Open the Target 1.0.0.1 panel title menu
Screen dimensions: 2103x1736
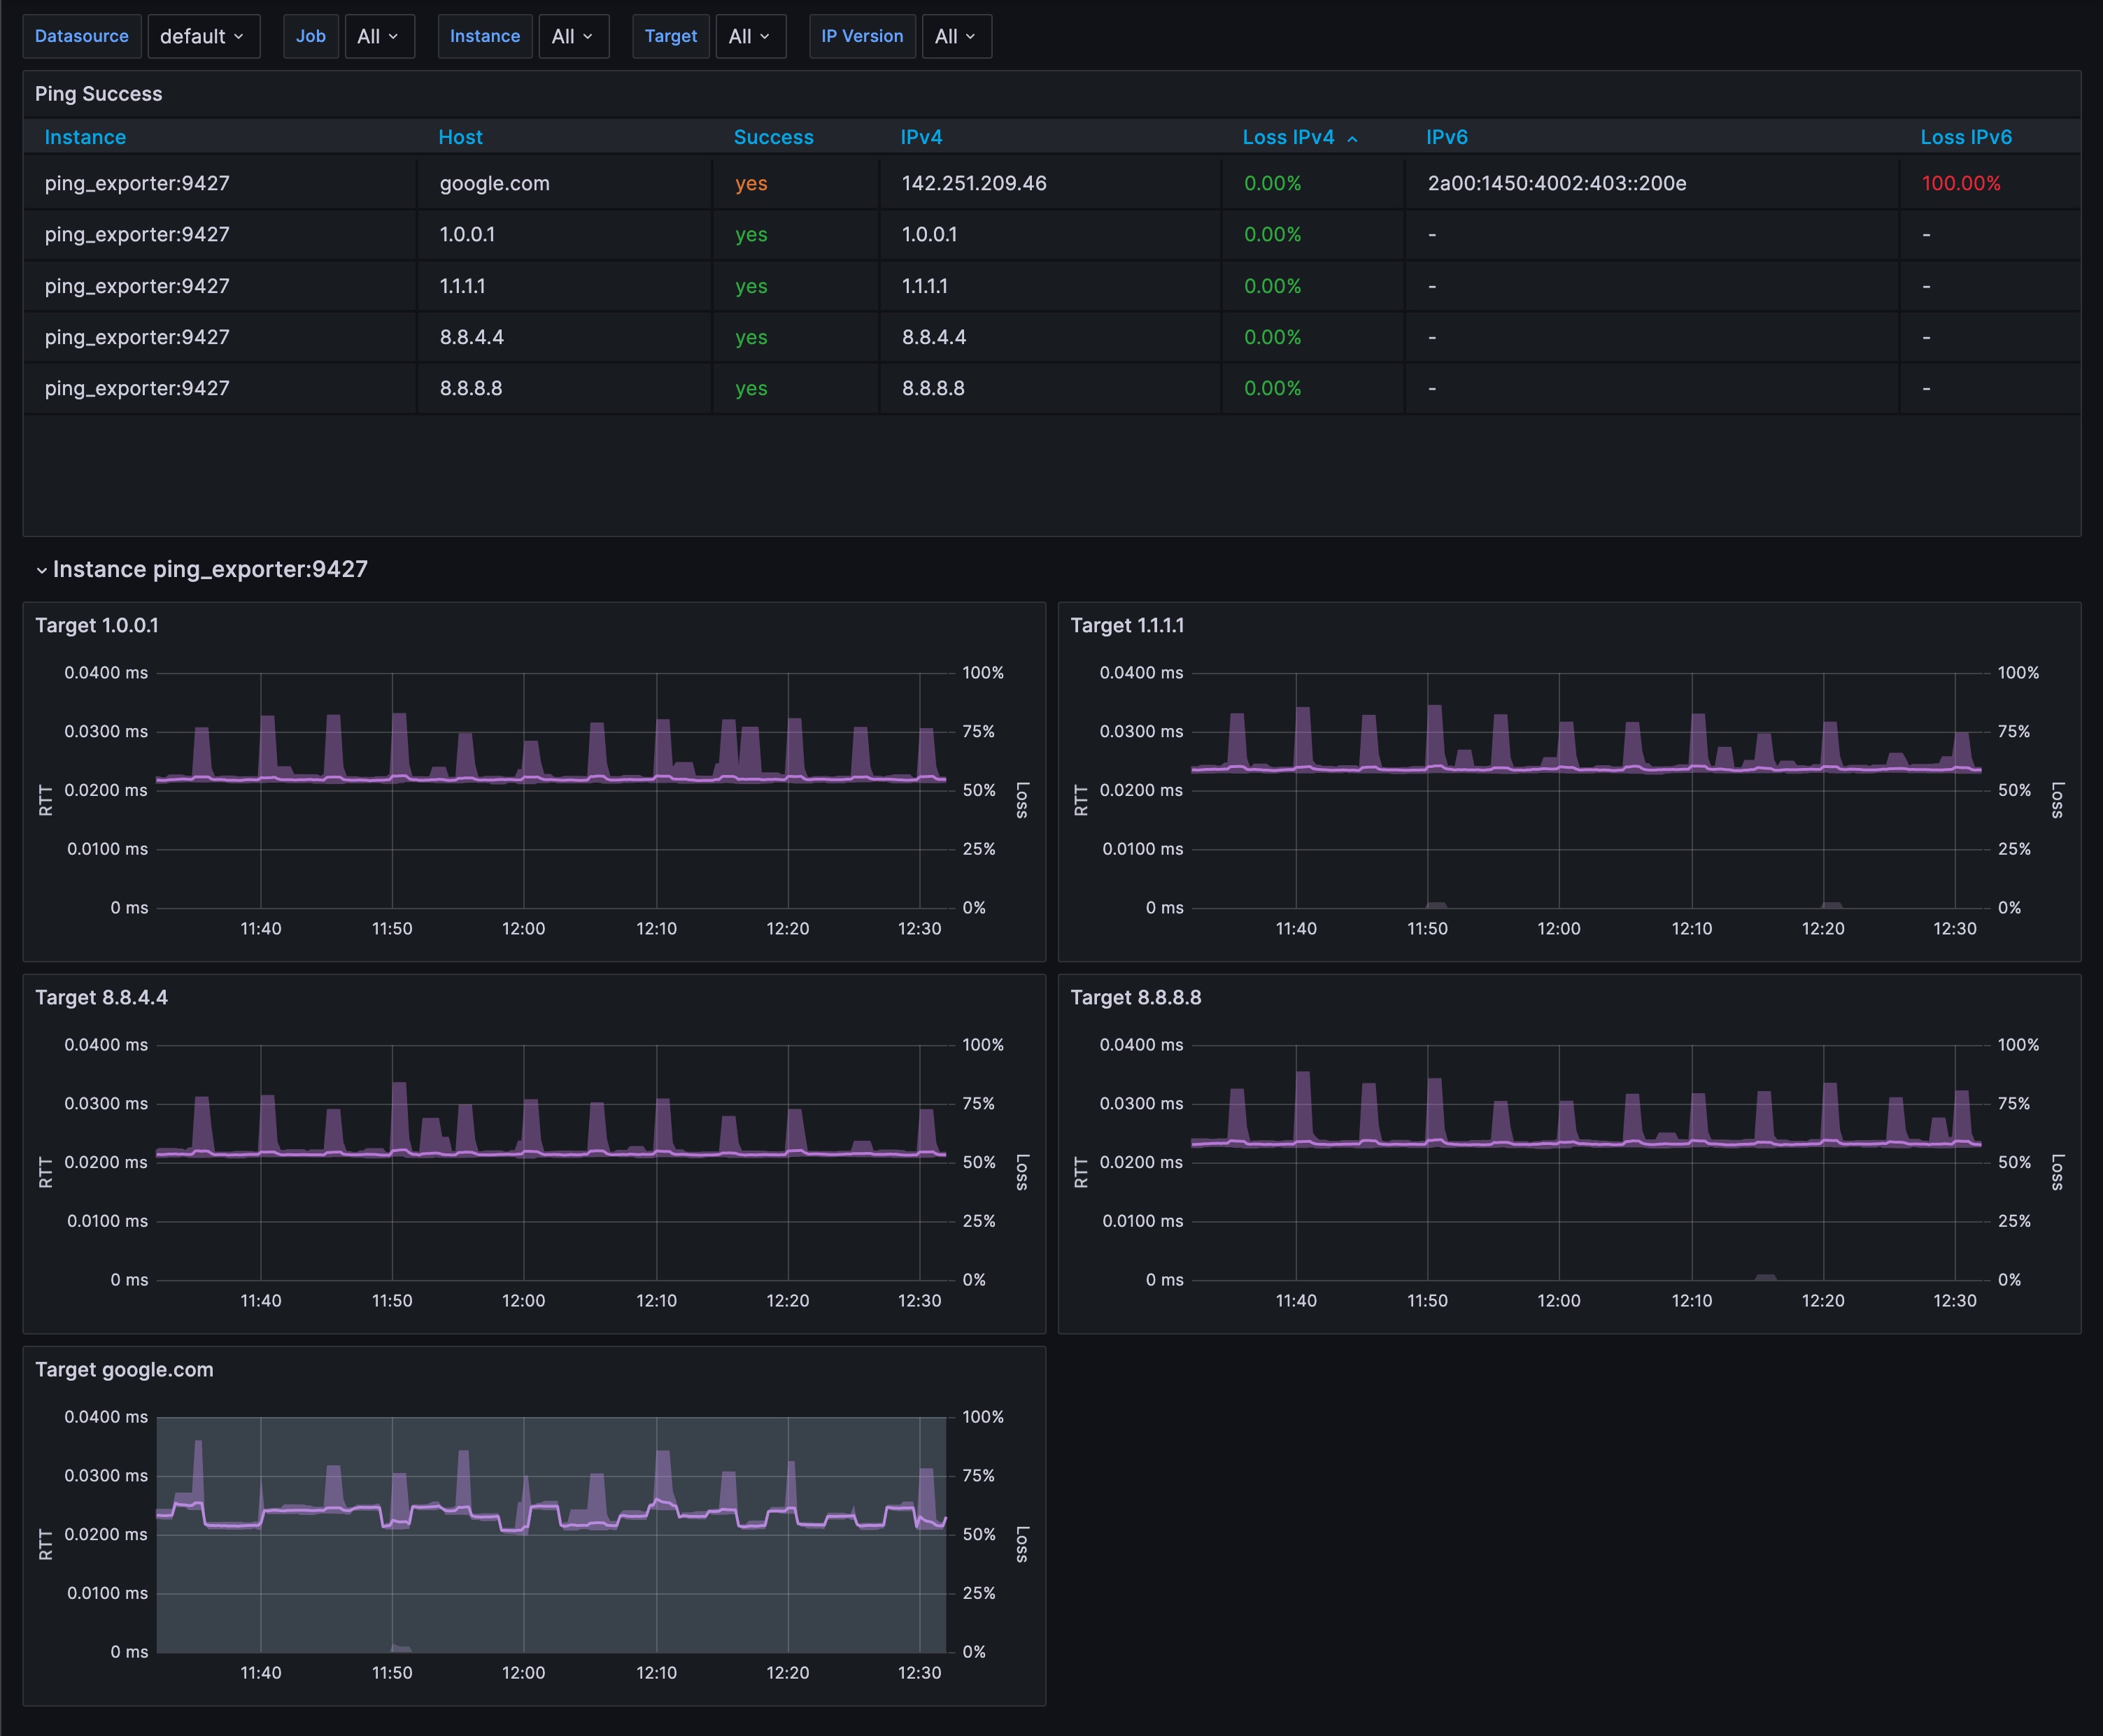[97, 626]
